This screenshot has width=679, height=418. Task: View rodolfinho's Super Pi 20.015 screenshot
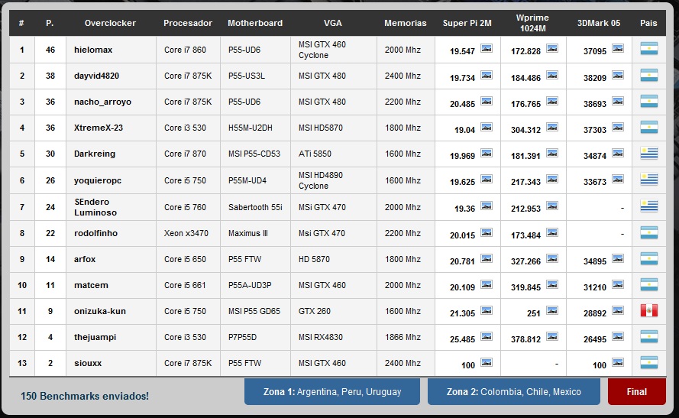487,233
